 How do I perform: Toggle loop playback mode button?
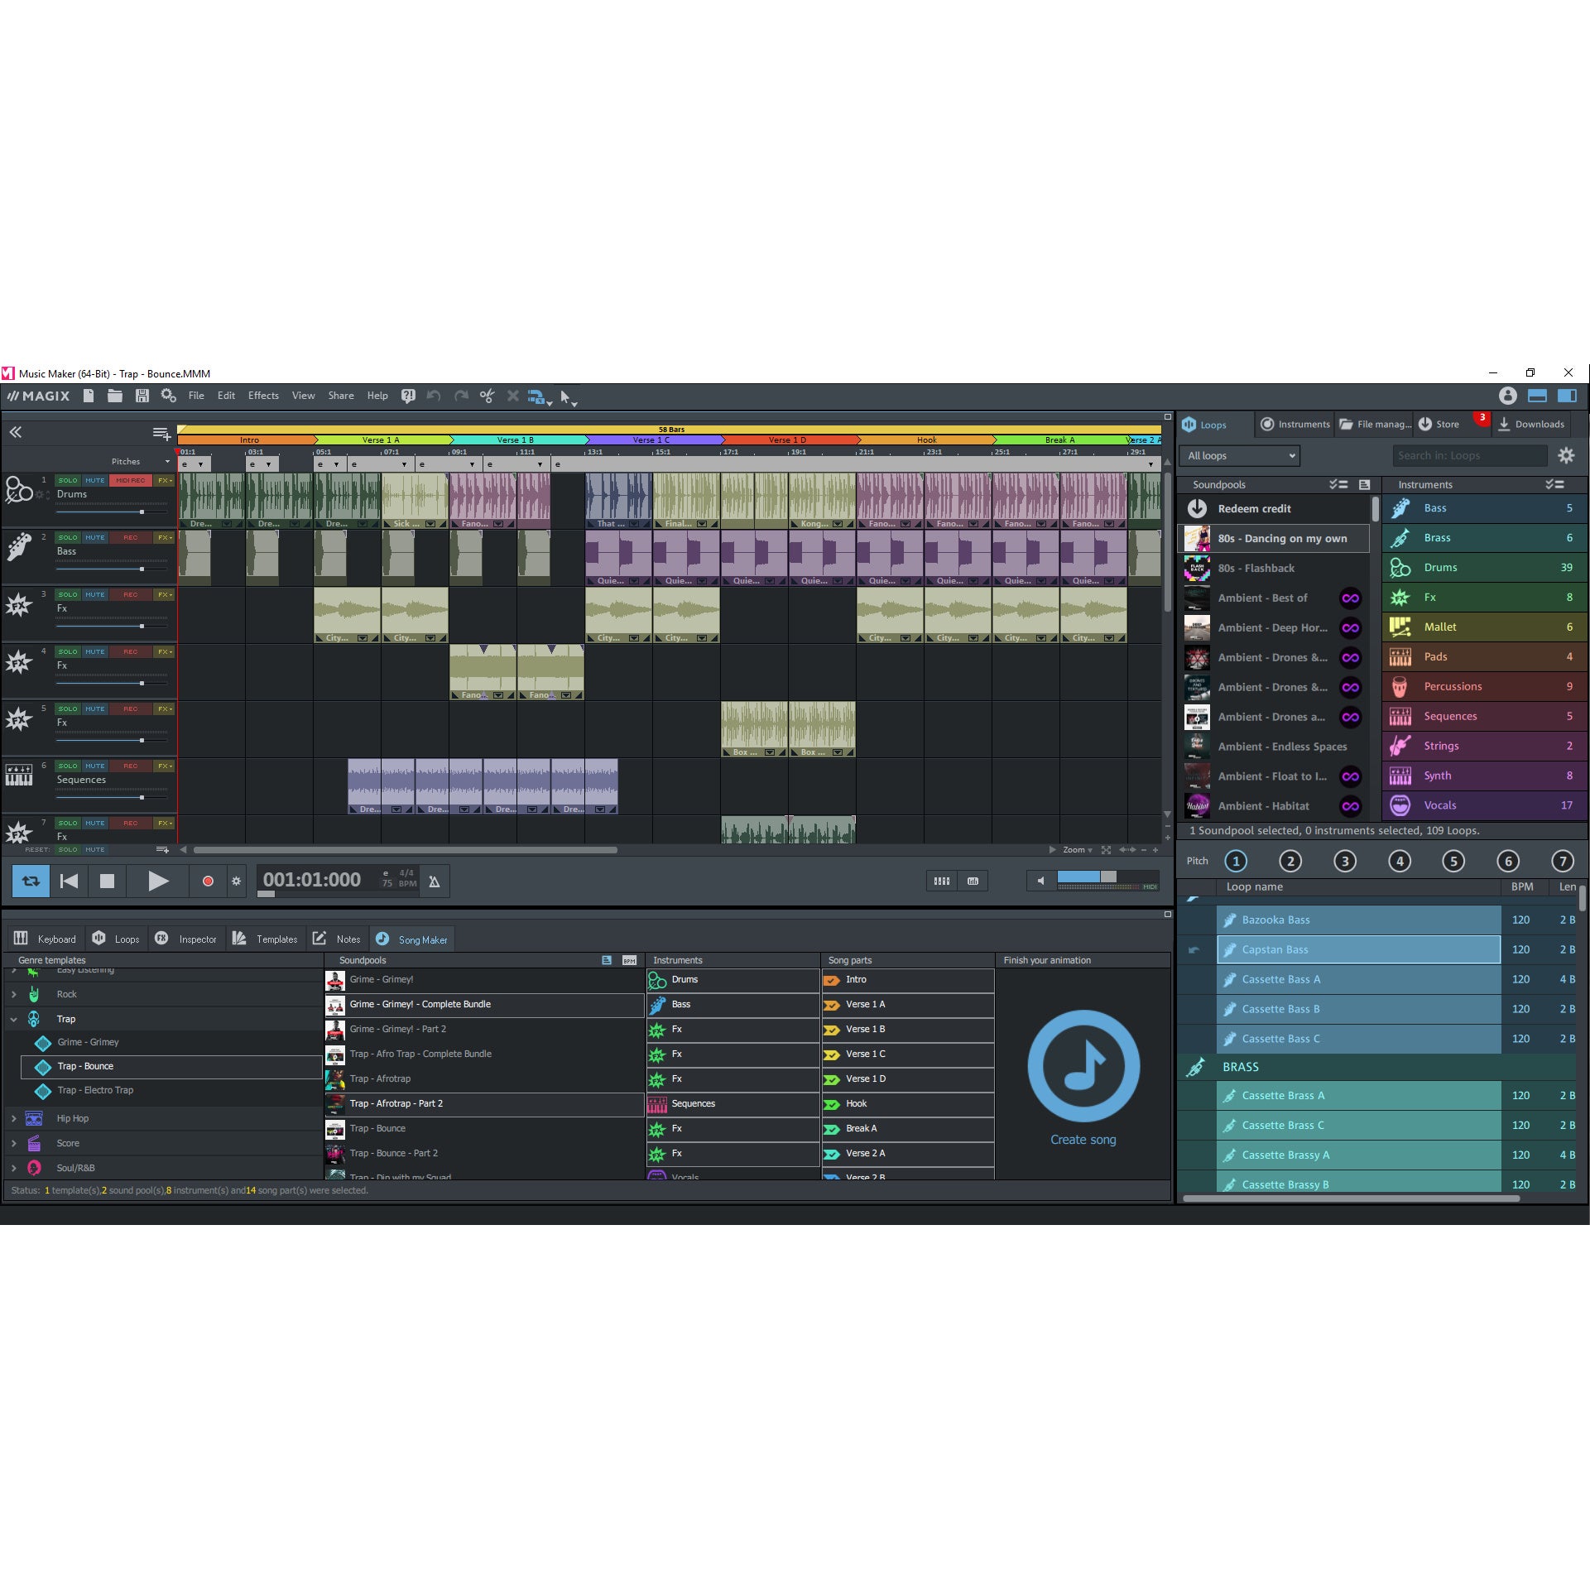[31, 881]
